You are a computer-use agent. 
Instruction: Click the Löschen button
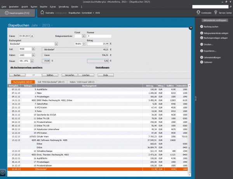(x=86, y=75)
